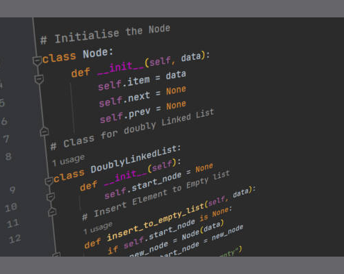
Task: Click line number 10 in the gutter
Action: [x=11, y=207]
